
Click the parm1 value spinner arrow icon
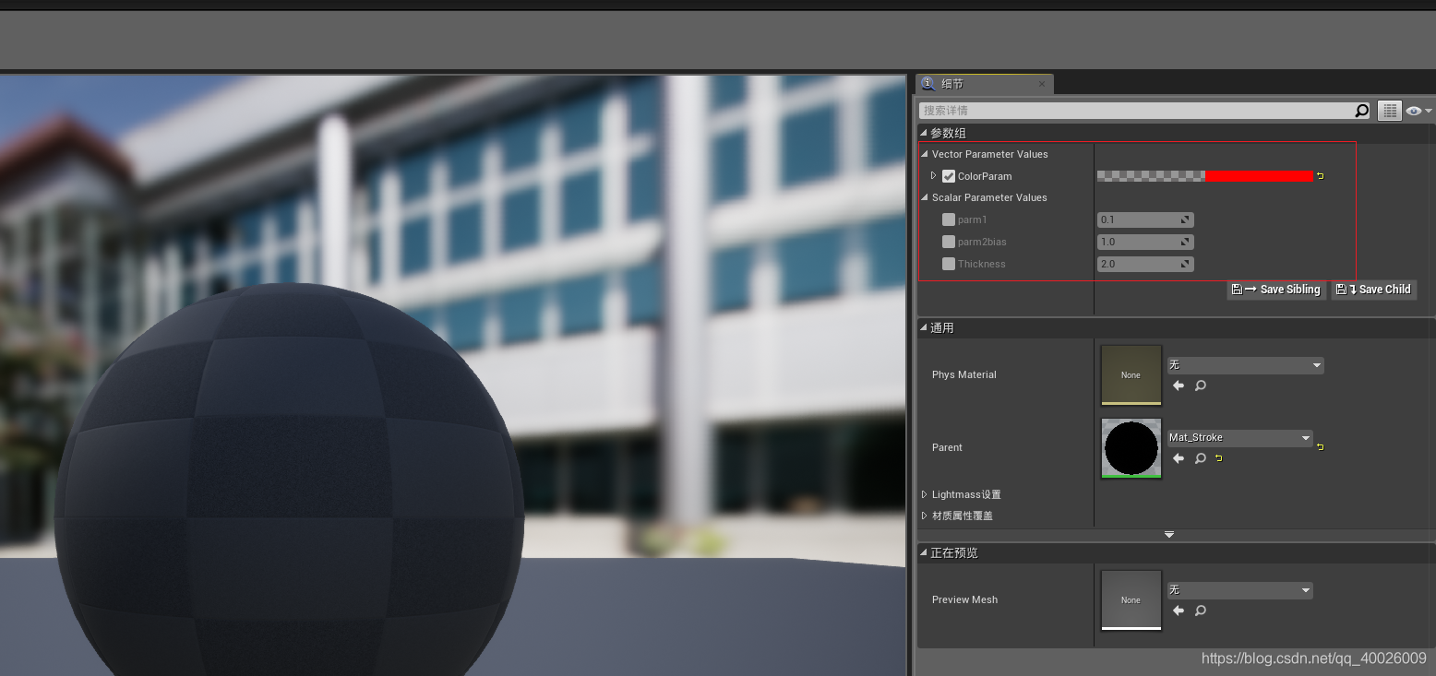coord(1185,219)
